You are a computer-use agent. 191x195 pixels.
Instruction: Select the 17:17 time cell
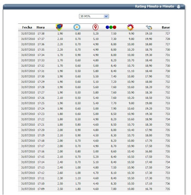pos(41,146)
